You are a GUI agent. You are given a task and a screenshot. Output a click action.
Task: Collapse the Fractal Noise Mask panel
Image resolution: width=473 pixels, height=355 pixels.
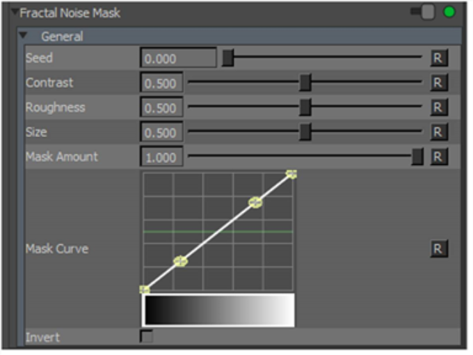[15, 13]
